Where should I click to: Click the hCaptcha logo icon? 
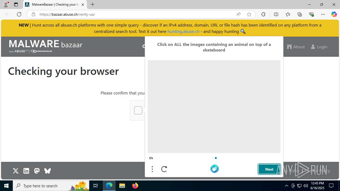pos(215,169)
